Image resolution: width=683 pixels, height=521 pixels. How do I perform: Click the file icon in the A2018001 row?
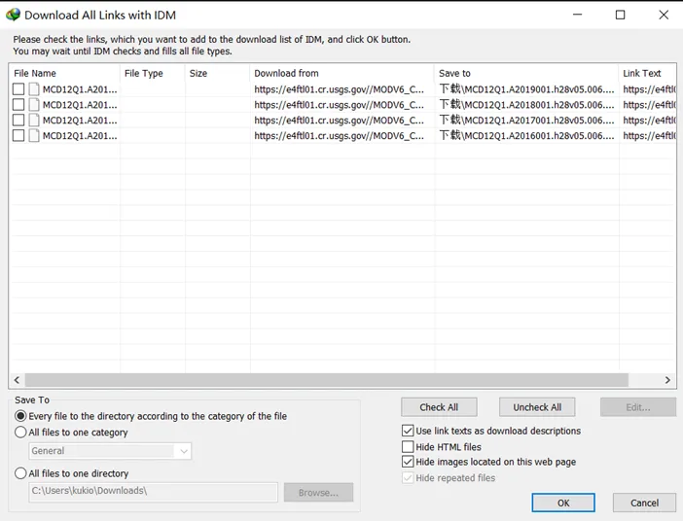(x=34, y=104)
